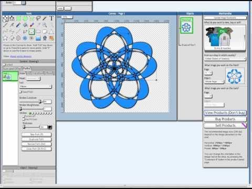Select the path thumbnail in Paths list
The height and width of the screenshot is (189, 252).
[10, 76]
